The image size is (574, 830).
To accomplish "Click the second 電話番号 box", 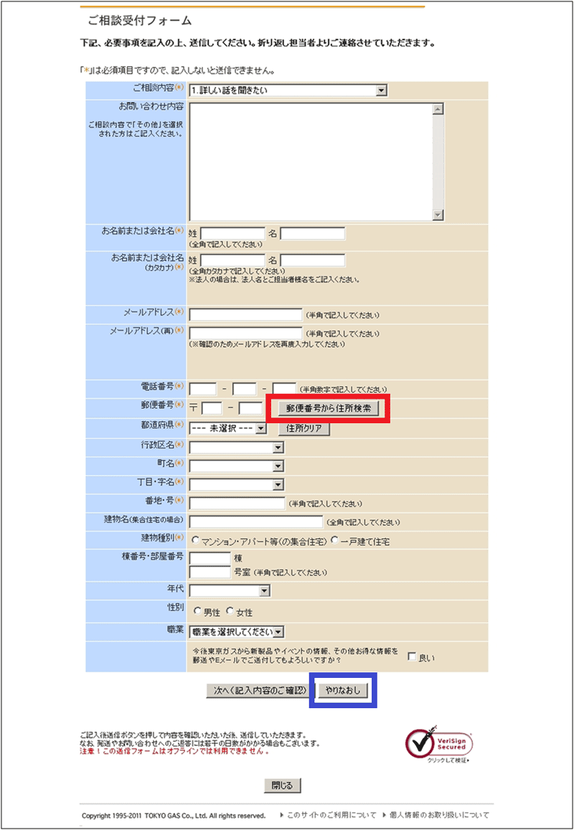I will click(244, 389).
